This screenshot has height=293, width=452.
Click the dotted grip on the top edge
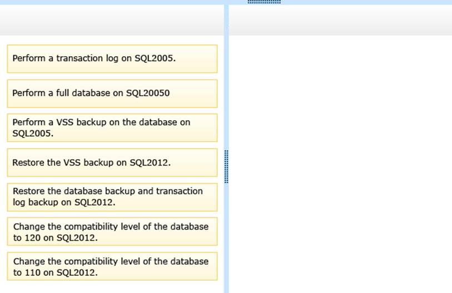(x=264, y=2)
